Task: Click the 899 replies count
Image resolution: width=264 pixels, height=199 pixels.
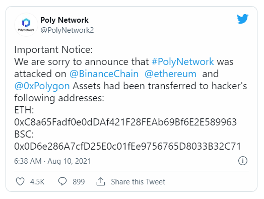Action: [79, 182]
